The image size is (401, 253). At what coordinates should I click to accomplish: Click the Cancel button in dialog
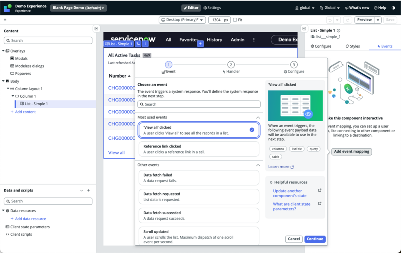coord(294,239)
